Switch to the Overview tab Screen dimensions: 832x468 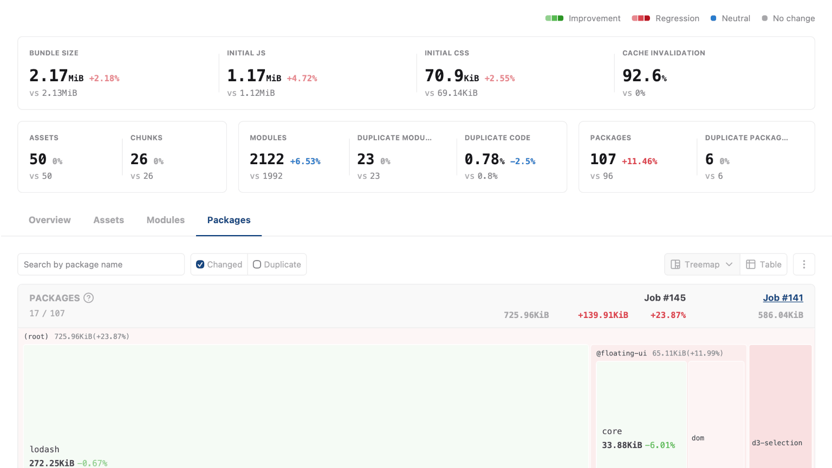click(50, 220)
